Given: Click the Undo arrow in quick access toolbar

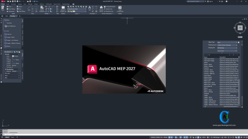Looking at the screenshot, I should tap(20, 1).
